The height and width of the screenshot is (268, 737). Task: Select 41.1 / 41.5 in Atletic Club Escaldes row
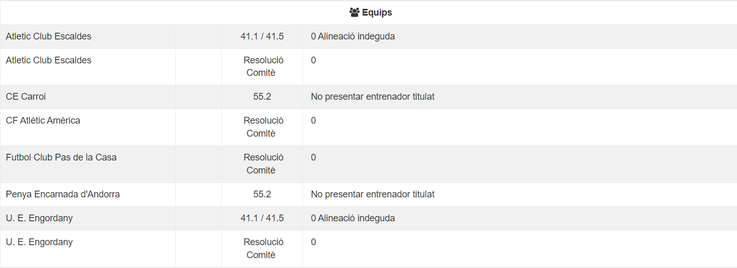tap(262, 36)
